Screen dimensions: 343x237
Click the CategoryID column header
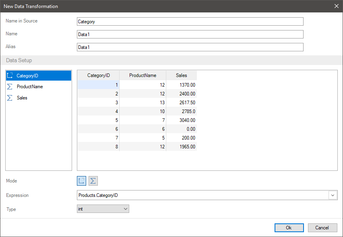[x=98, y=75]
